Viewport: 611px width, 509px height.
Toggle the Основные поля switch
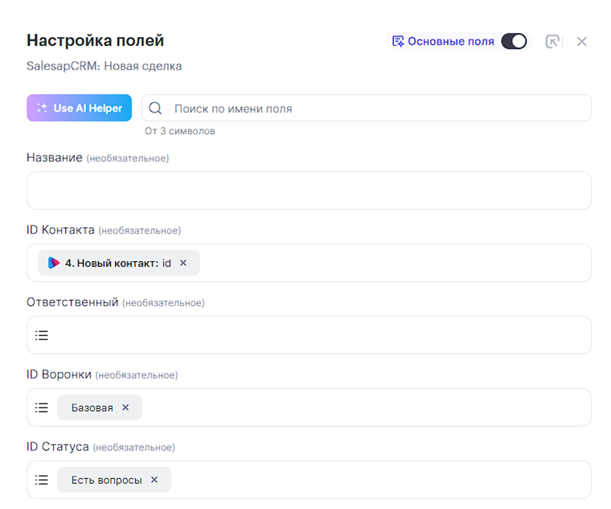[x=514, y=41]
